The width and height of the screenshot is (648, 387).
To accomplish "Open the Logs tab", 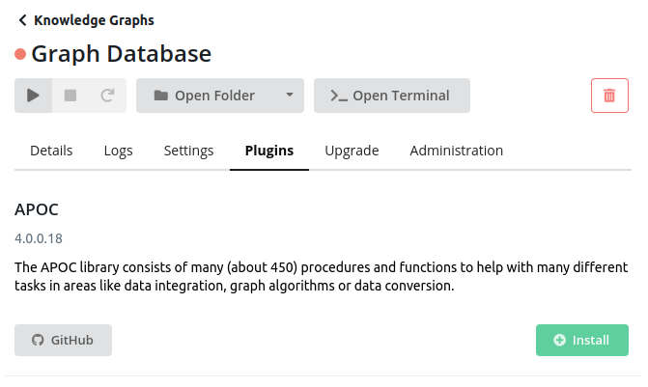I will [118, 151].
